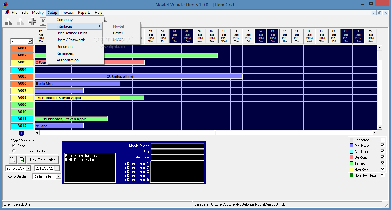Open the Tooltip Display Customer Info dropdown
The height and width of the screenshot is (210, 391).
58,176
